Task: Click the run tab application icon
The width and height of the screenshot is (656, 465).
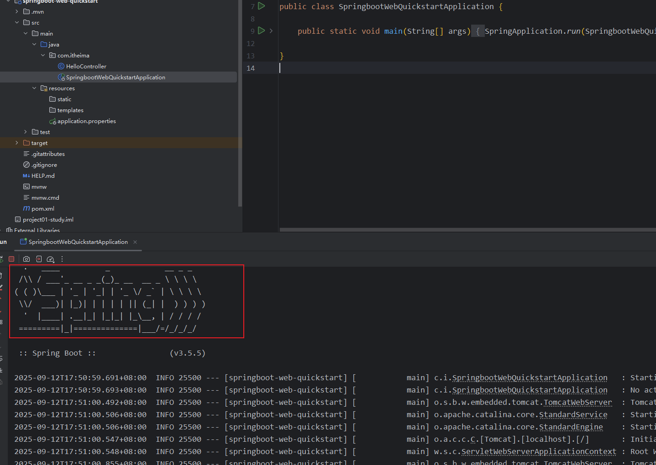Action: [x=23, y=242]
